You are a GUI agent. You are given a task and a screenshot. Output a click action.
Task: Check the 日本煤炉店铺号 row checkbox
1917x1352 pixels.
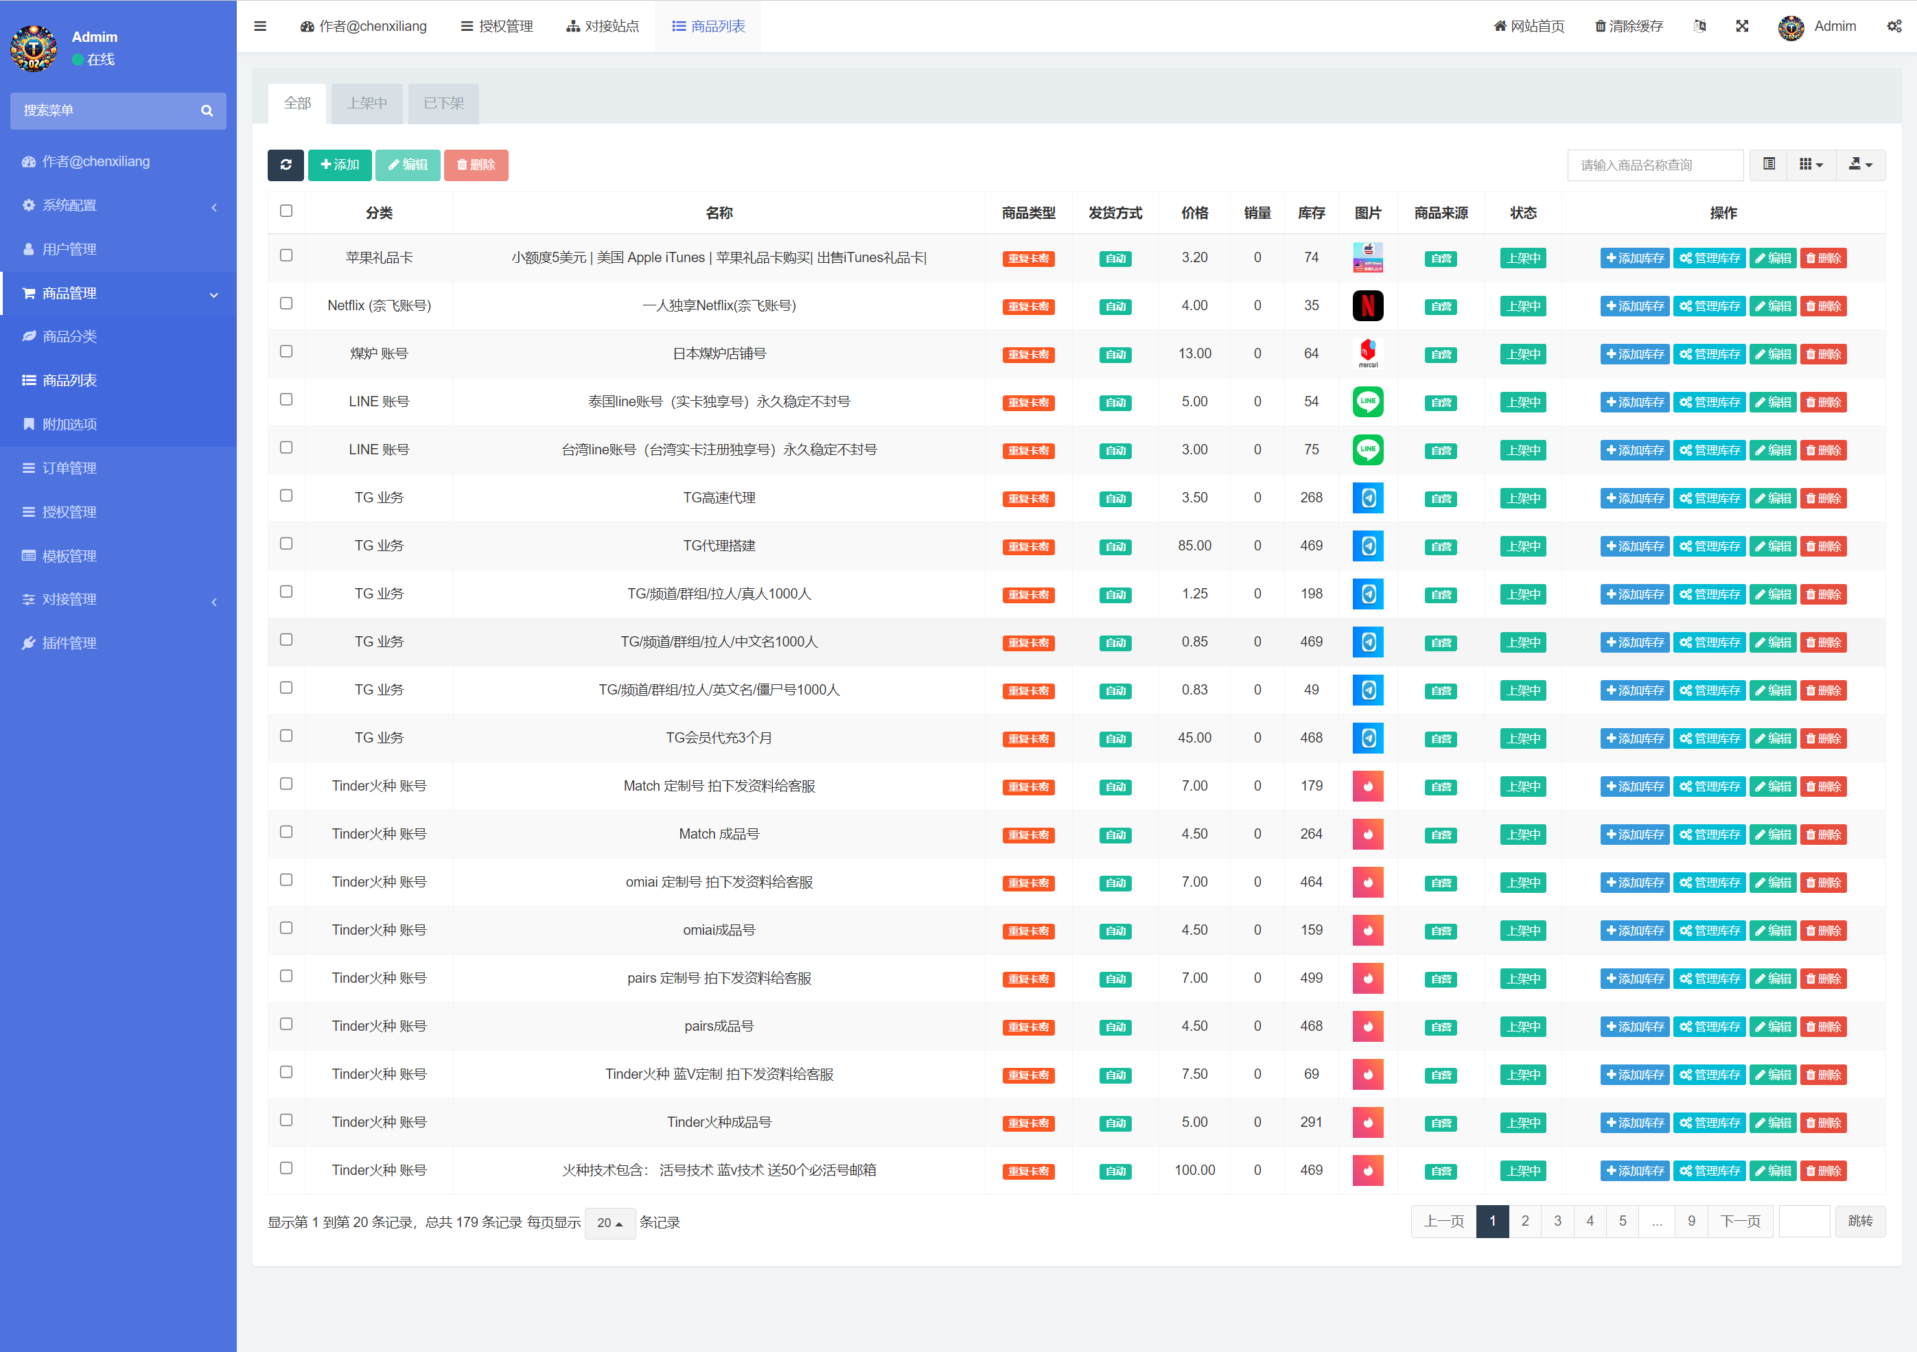[x=286, y=351]
